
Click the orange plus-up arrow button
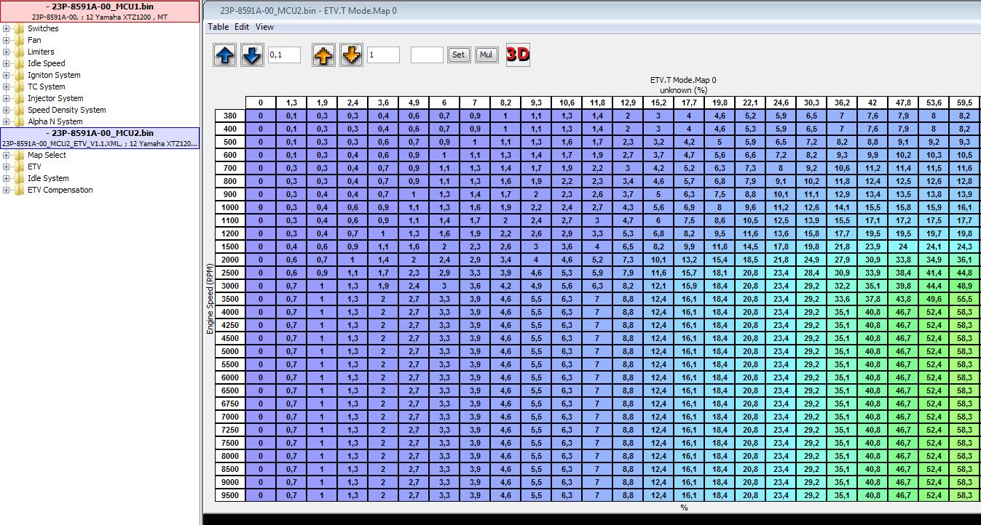tap(324, 55)
